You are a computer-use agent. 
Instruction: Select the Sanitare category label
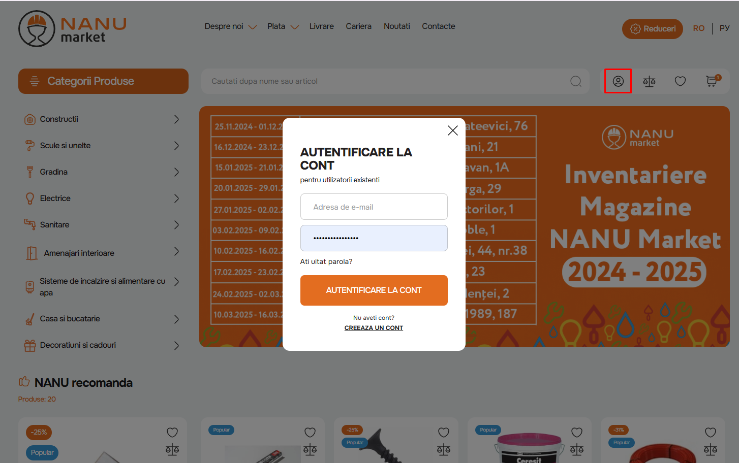click(x=55, y=225)
